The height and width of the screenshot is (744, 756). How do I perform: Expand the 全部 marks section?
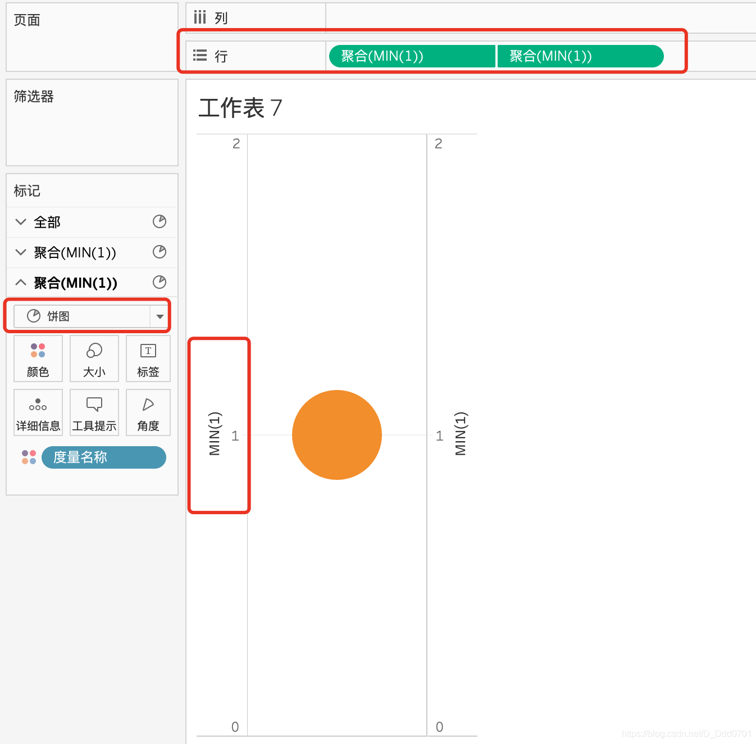(x=21, y=222)
